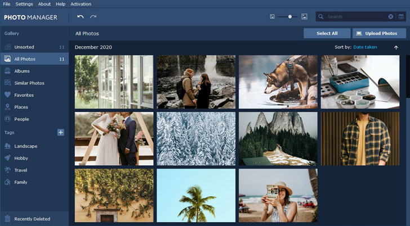This screenshot has width=410, height=226.
Task: Click the Select All button
Action: tap(327, 33)
